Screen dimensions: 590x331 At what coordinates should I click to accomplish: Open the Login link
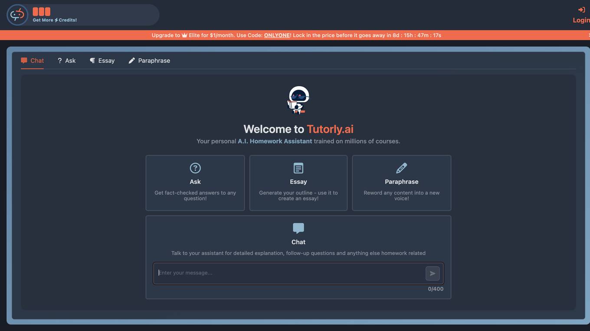point(581,20)
